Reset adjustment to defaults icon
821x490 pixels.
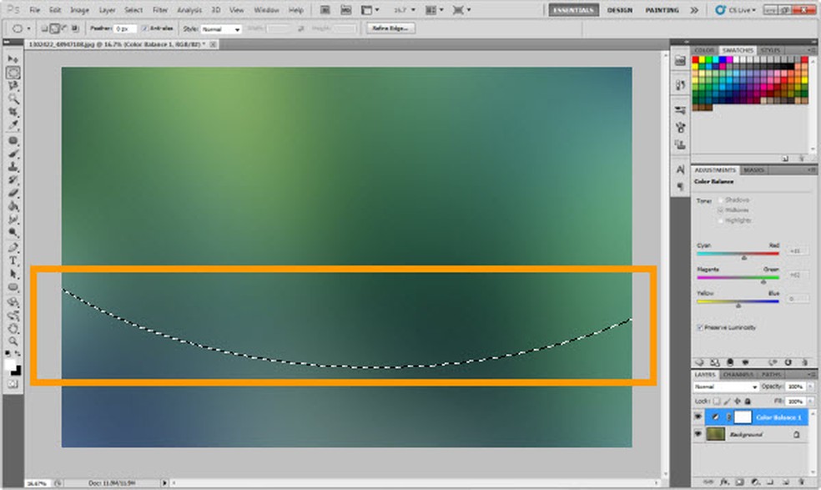tap(788, 362)
